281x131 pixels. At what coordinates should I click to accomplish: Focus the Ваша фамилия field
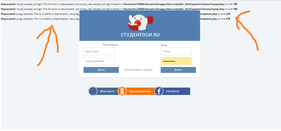coord(99,61)
